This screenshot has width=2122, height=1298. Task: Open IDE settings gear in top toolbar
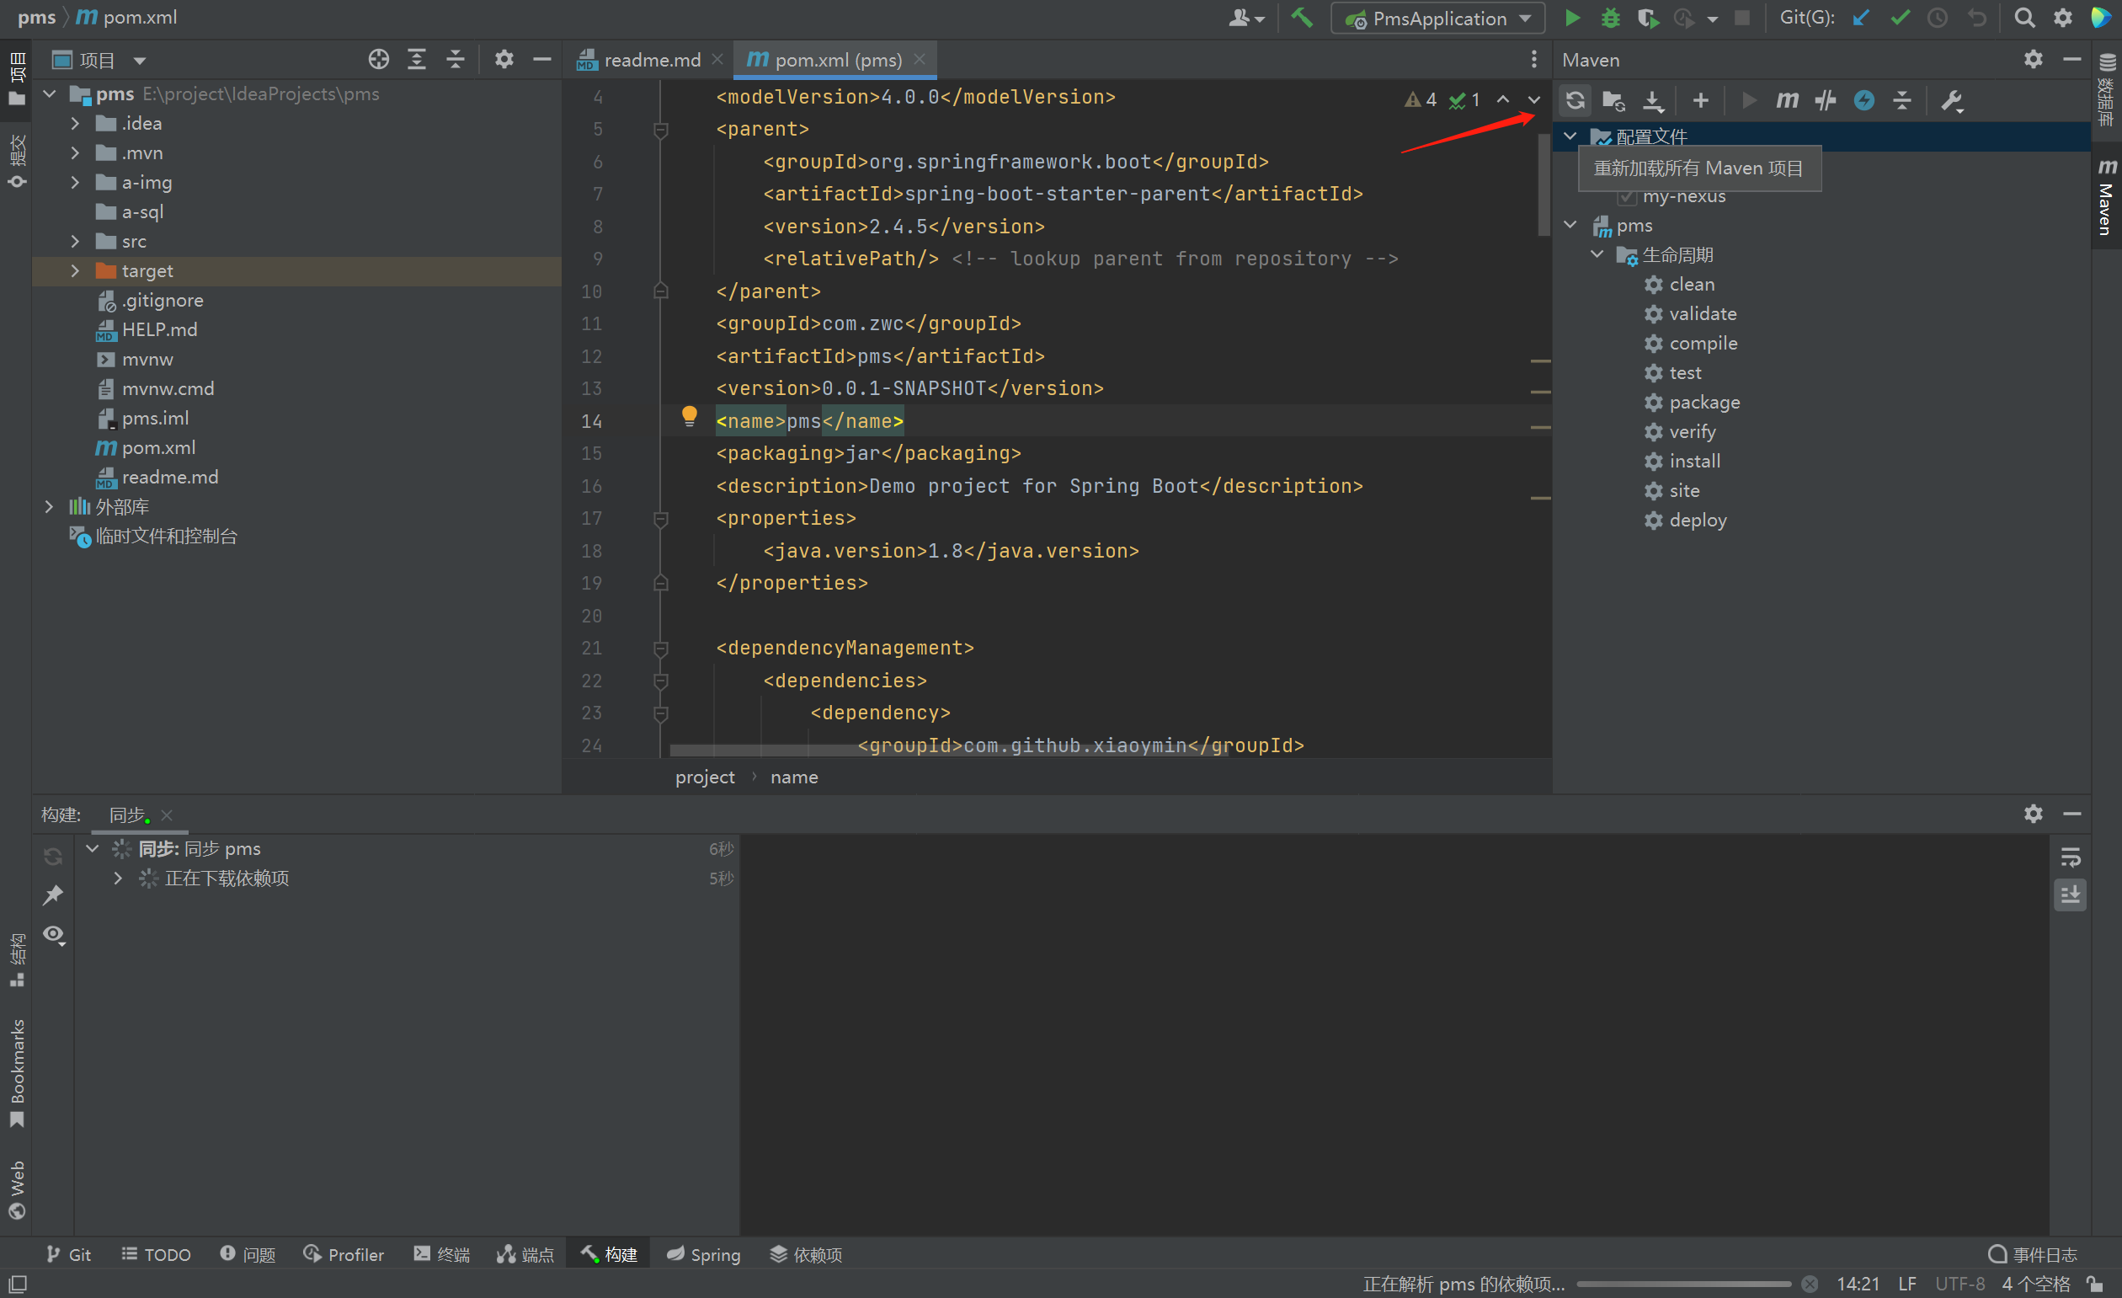click(2062, 18)
